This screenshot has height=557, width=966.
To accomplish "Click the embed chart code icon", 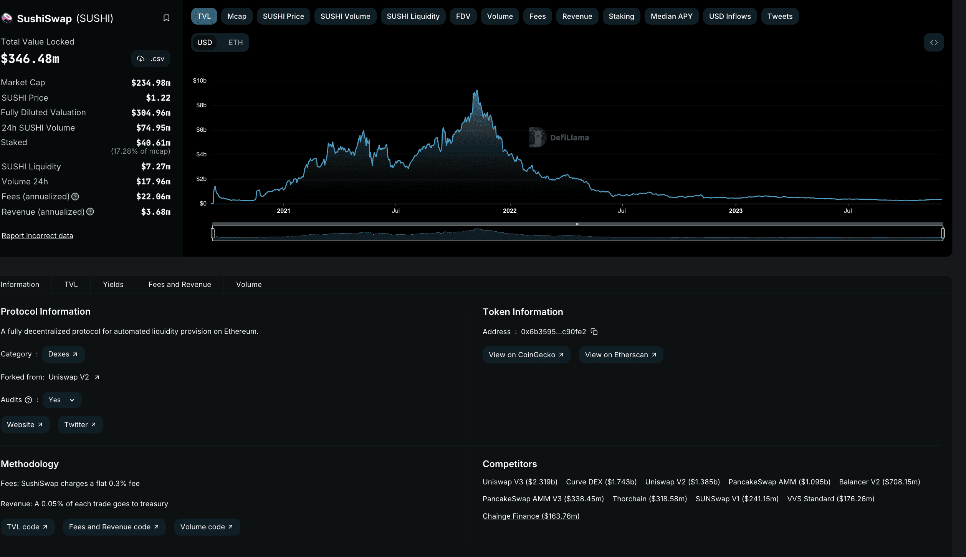I will click(934, 42).
